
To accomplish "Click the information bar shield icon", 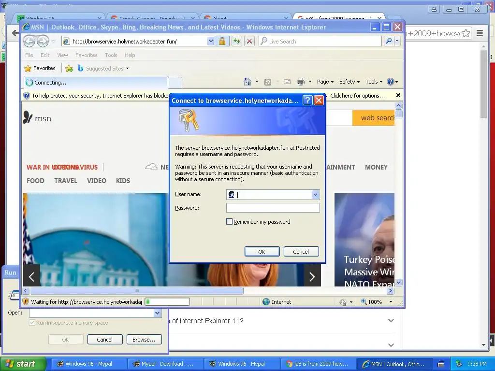I will tap(27, 96).
